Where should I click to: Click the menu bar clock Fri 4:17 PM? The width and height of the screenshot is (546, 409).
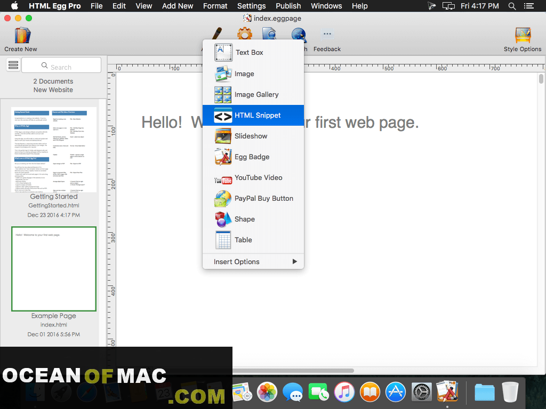click(x=479, y=6)
